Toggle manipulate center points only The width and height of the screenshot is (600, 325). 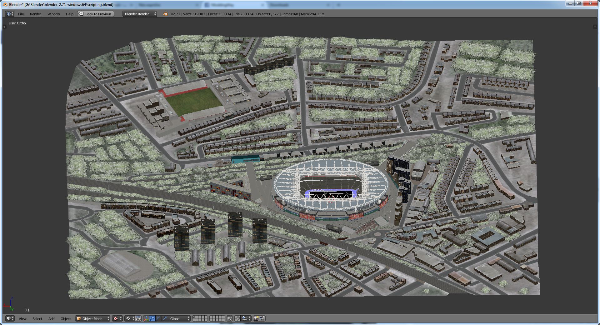pos(138,318)
